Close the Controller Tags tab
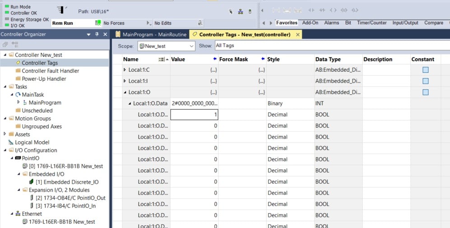 [298, 35]
